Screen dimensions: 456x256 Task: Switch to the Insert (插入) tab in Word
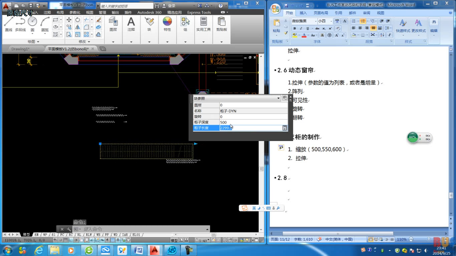(x=303, y=13)
